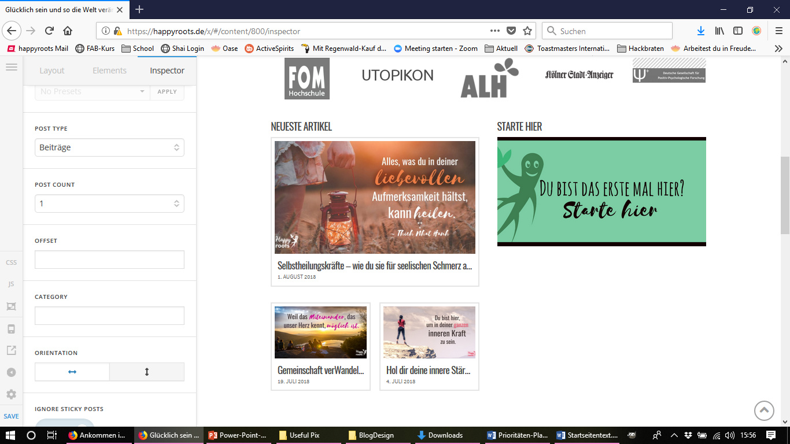Open builder settings gear icon
The height and width of the screenshot is (444, 790).
(x=12, y=394)
